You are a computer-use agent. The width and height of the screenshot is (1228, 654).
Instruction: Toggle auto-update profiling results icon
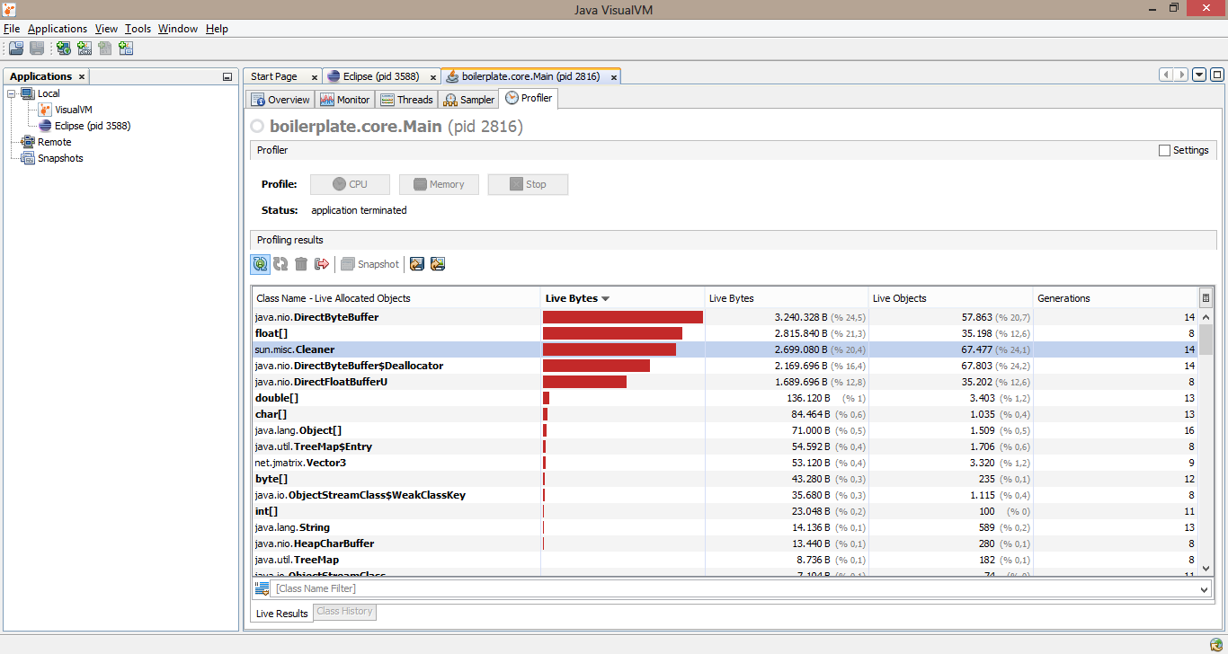(260, 264)
